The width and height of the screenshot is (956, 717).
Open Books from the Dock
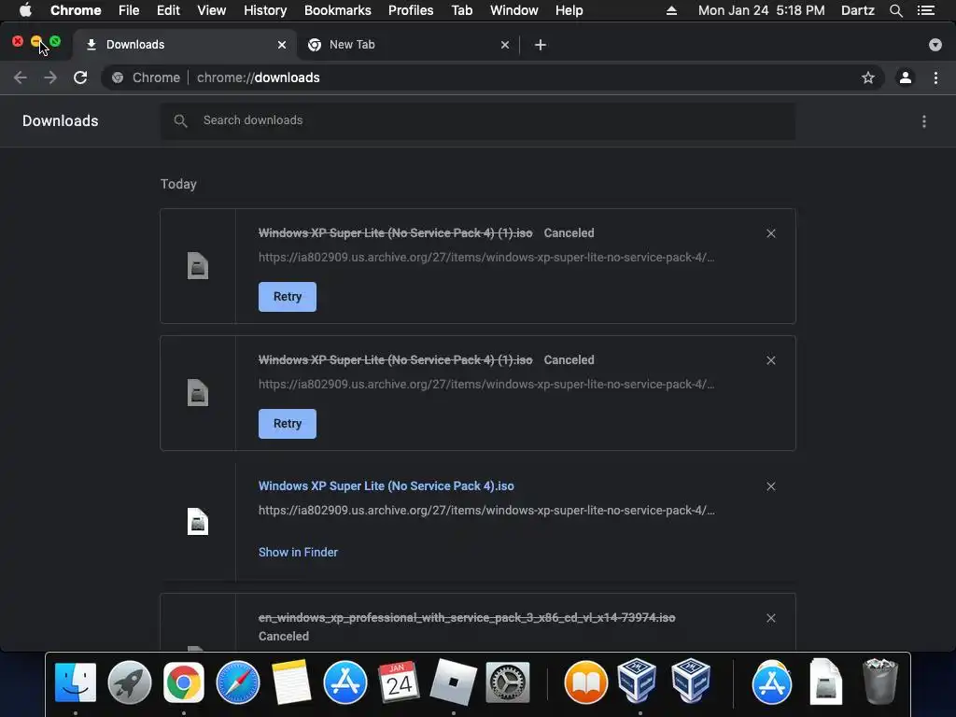pyautogui.click(x=586, y=682)
